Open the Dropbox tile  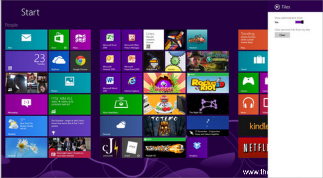pos(197,147)
